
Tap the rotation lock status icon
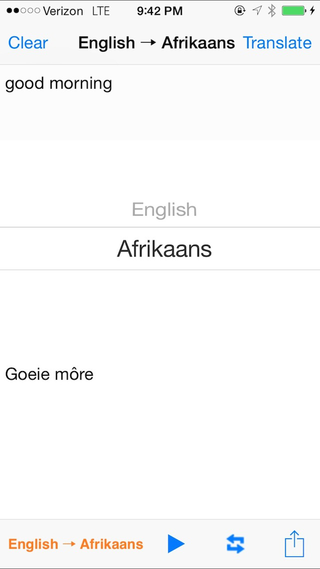pyautogui.click(x=240, y=11)
